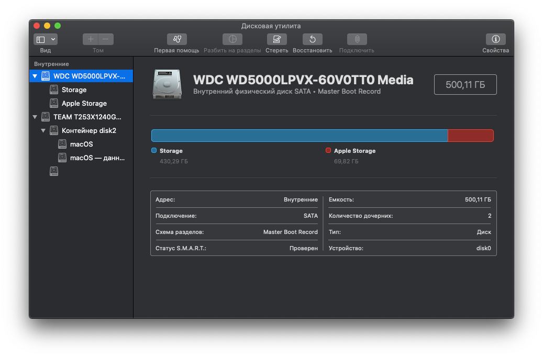Viewport: 543px width, 357px height.
Task: Select the unnamed volume icon in sidebar
Action: coord(54,171)
